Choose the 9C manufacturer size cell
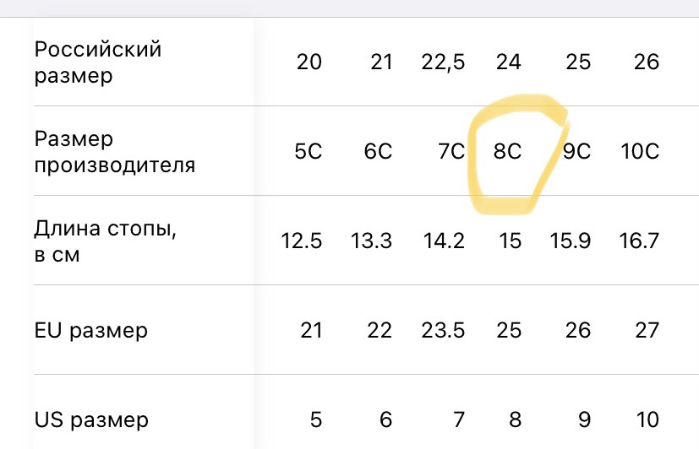699x449 pixels. [576, 151]
